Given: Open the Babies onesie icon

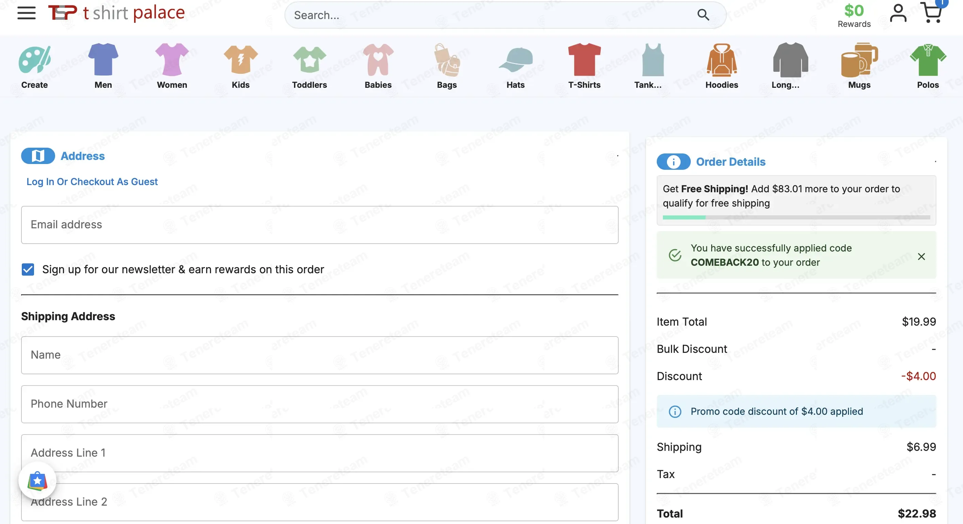Looking at the screenshot, I should pyautogui.click(x=378, y=60).
